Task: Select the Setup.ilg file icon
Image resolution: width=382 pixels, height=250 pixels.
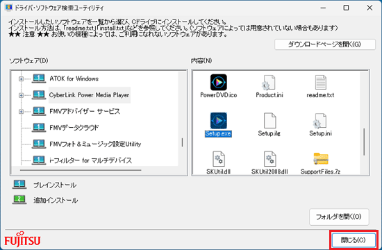Action: pyautogui.click(x=269, y=121)
